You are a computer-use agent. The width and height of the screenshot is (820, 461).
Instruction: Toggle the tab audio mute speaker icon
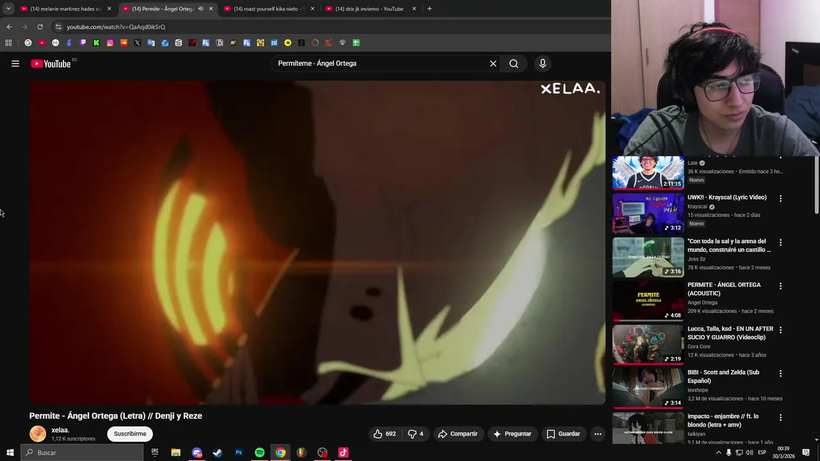pos(201,9)
